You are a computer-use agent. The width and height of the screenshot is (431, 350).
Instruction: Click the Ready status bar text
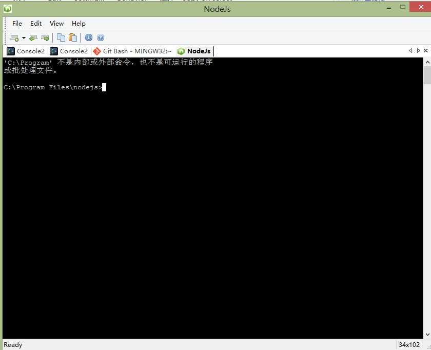point(13,345)
